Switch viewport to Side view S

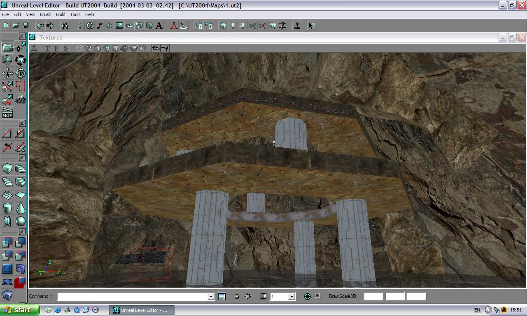tap(65, 48)
